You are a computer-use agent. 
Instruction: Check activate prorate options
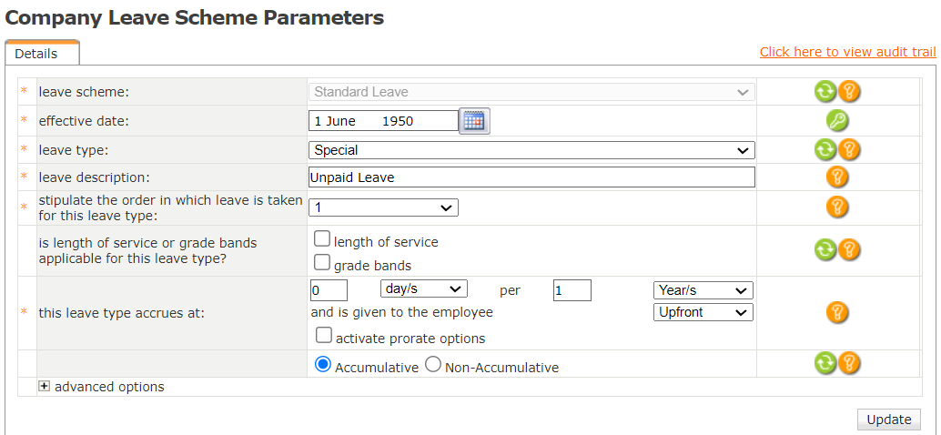[323, 336]
